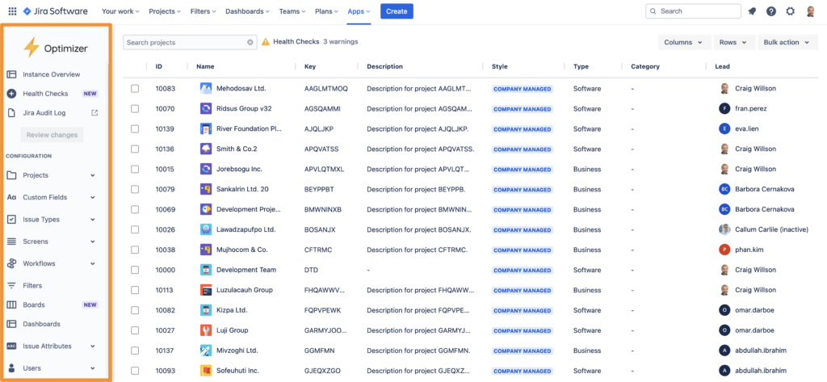Click the Mehodosav Ltd. project avatar

206,89
